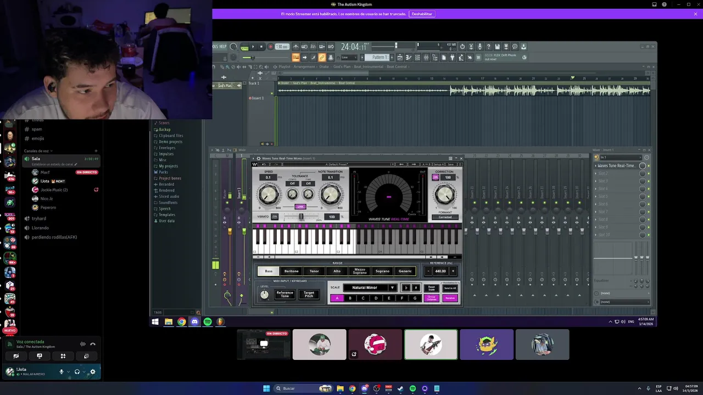
Task: Deafen with Discord headphones icon
Action: (77, 372)
